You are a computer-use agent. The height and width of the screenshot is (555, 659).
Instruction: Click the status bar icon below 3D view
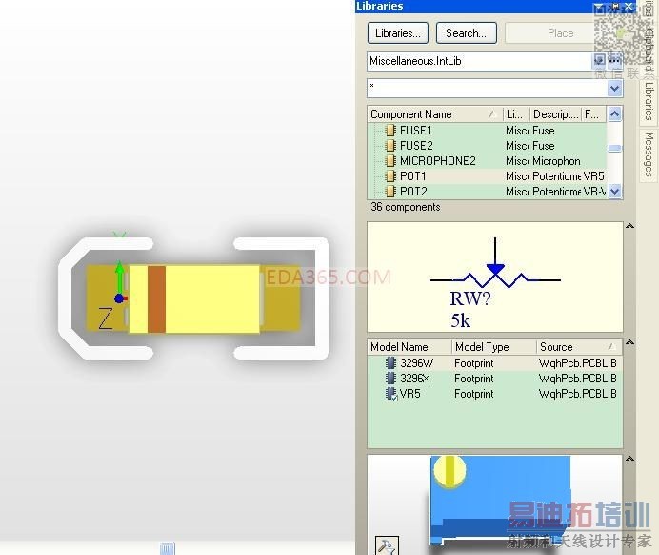tap(168, 548)
